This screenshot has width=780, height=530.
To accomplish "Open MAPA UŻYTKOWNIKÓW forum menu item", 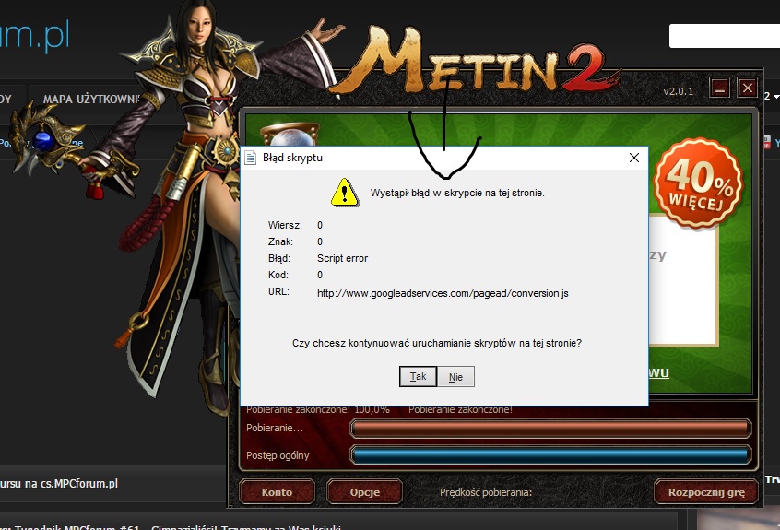I will (x=92, y=99).
